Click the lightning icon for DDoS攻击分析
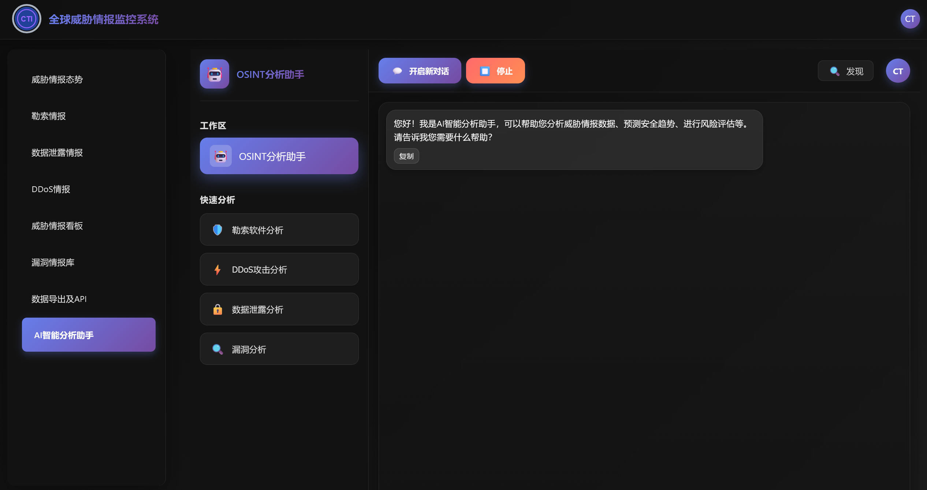The image size is (927, 490). 217,269
